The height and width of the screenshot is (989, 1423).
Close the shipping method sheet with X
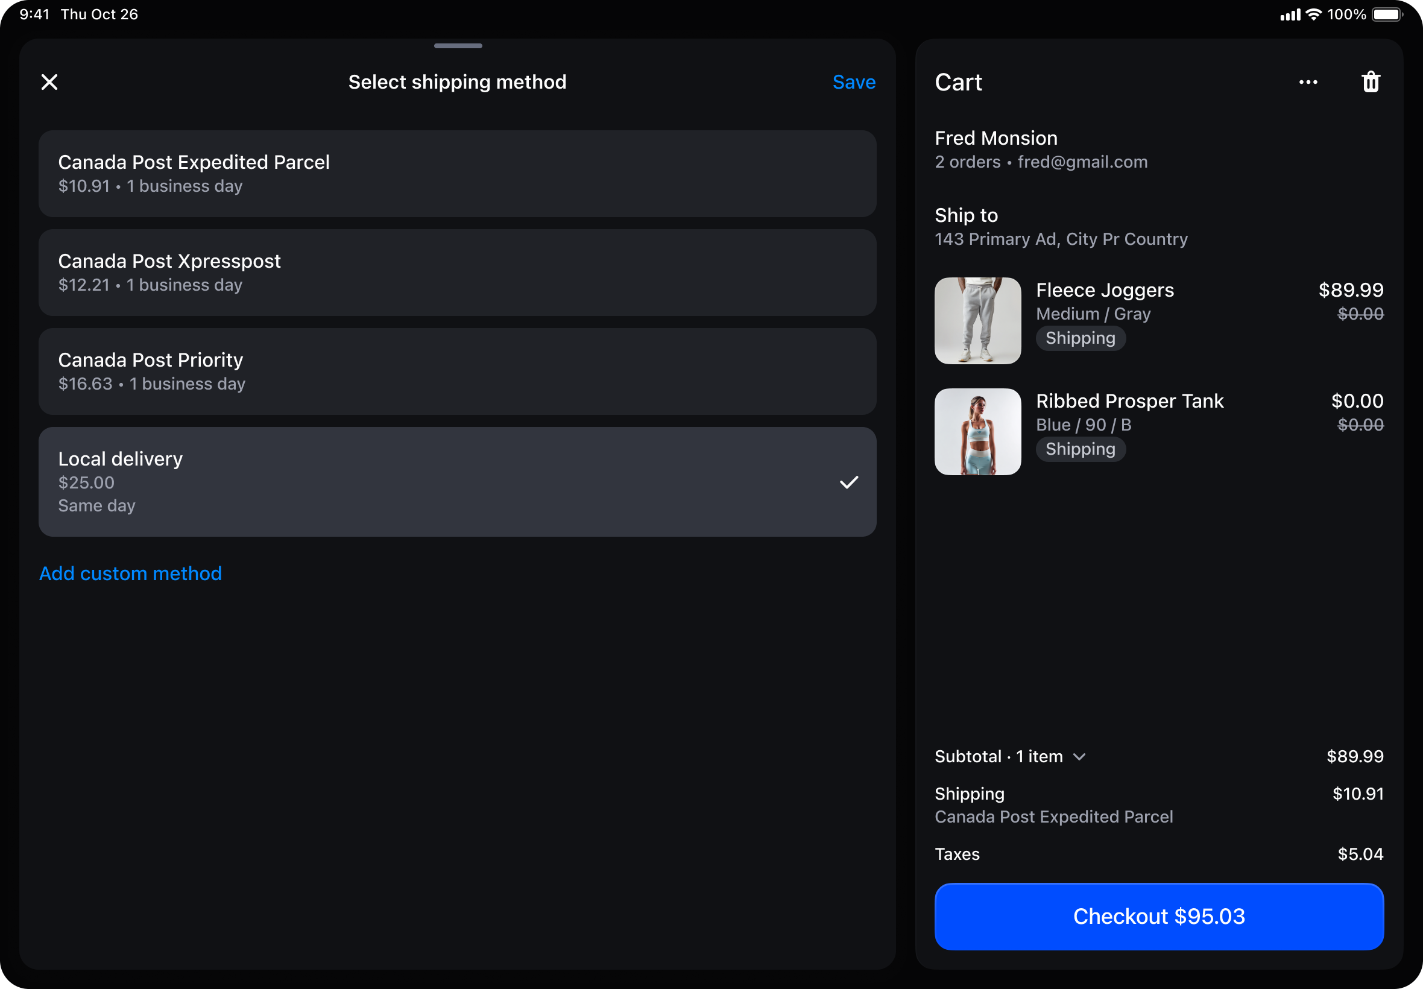[x=49, y=82]
